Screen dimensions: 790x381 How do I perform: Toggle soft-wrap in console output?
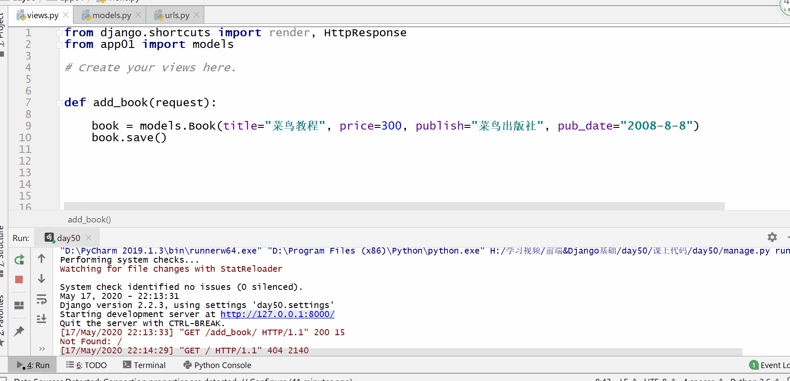(41, 299)
